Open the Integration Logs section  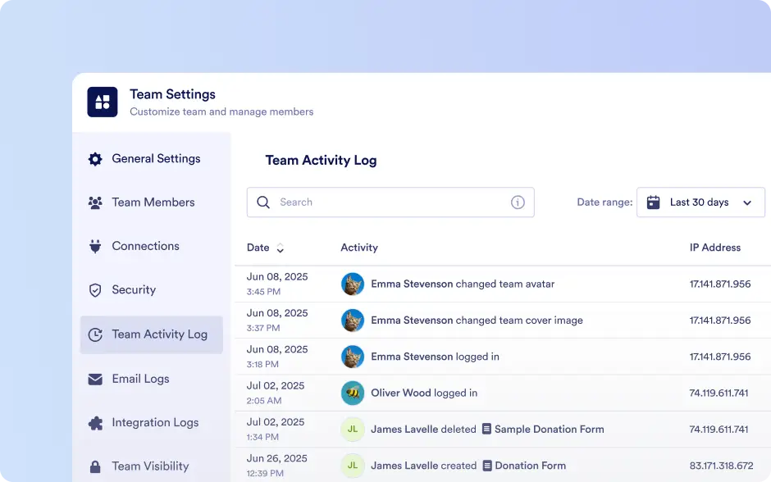tap(152, 422)
